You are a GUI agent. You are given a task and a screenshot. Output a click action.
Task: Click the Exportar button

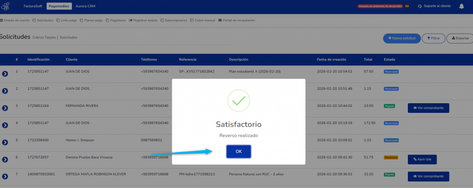(x=459, y=38)
